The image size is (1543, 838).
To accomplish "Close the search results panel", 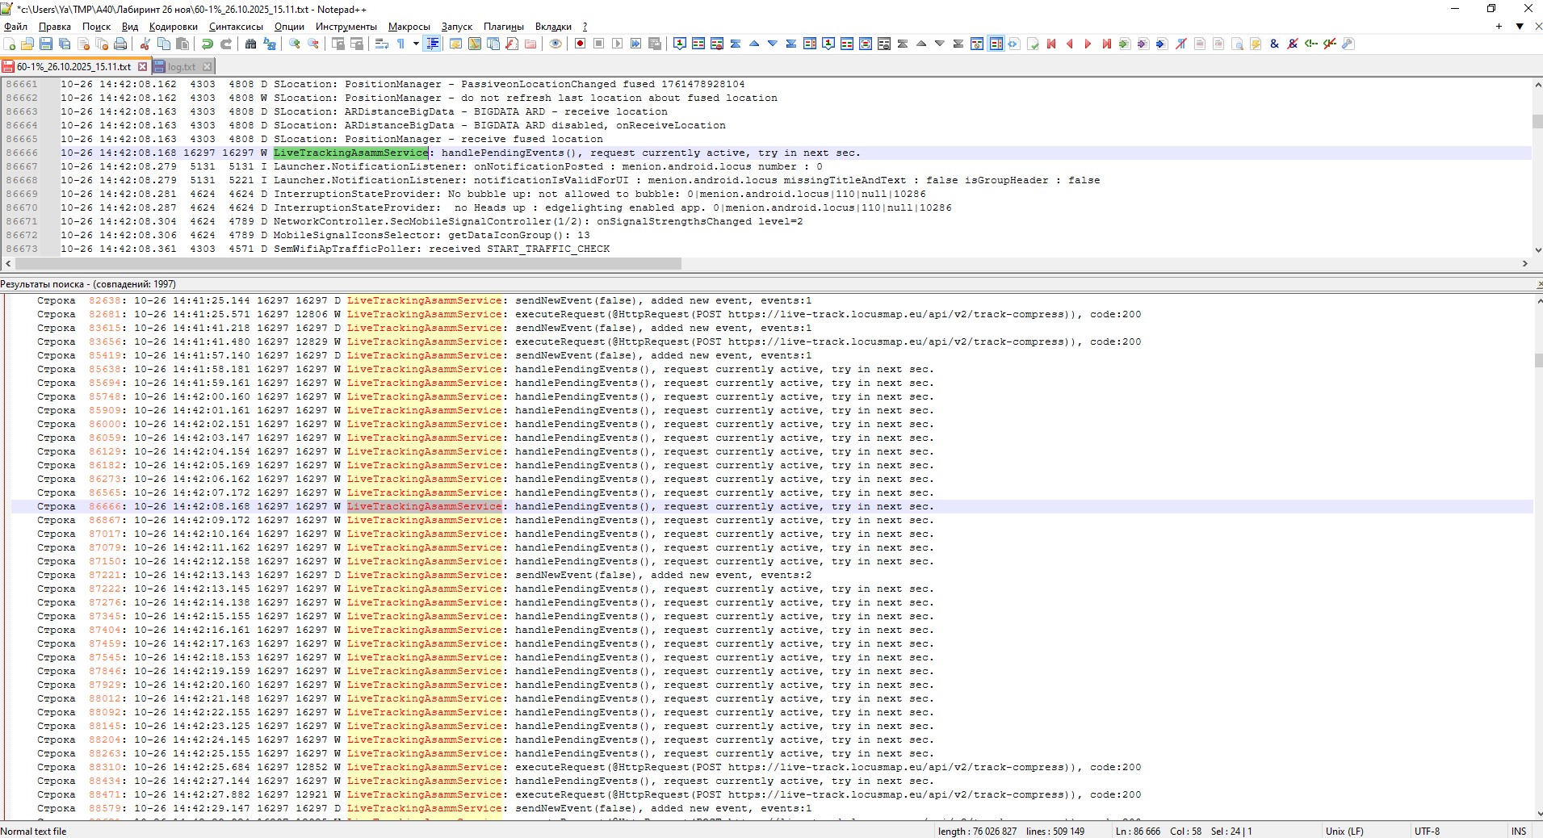I will [x=1538, y=284].
